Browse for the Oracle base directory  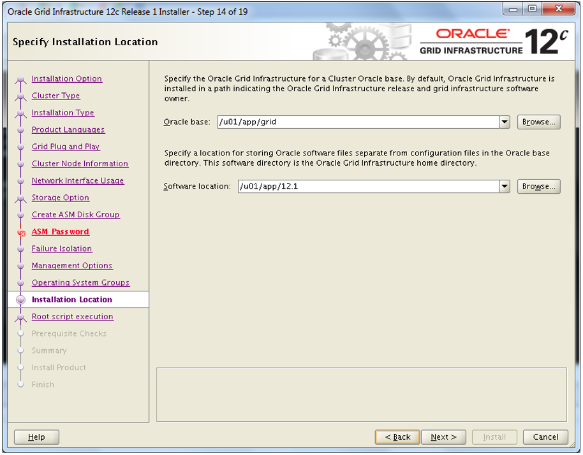click(539, 122)
